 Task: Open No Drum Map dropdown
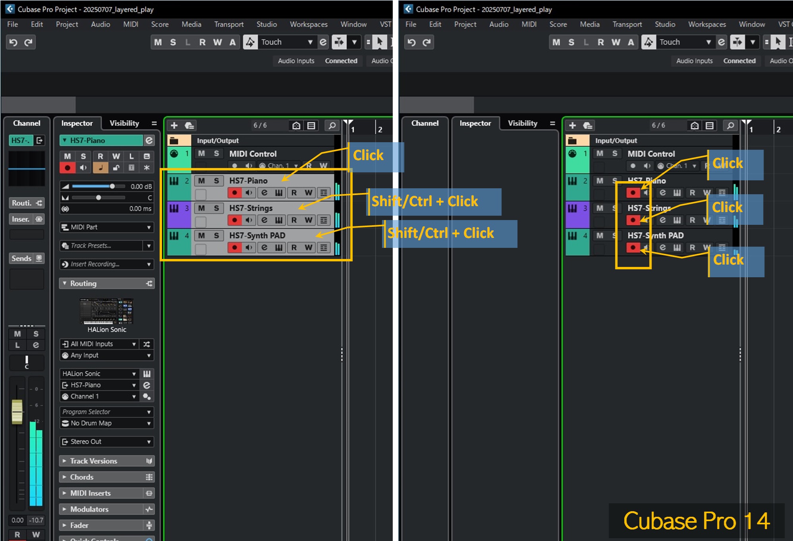click(107, 423)
